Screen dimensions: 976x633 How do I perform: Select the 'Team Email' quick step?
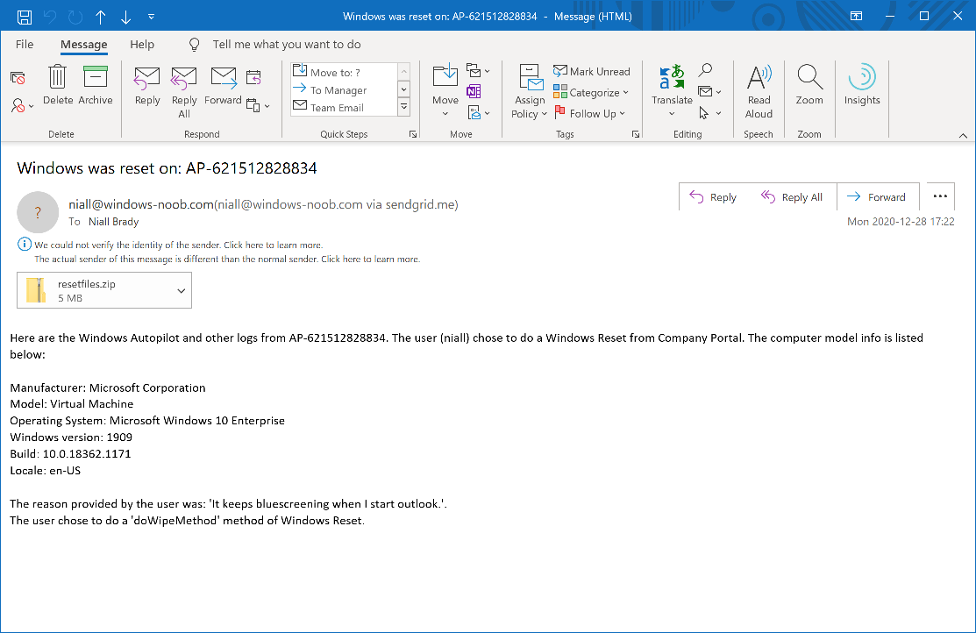[345, 107]
